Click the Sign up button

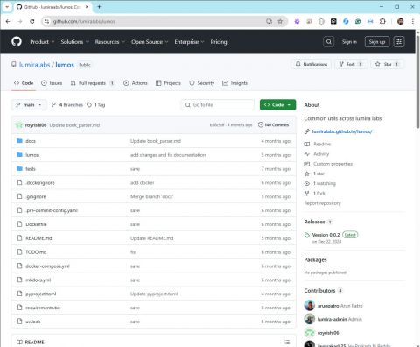pyautogui.click(x=377, y=42)
